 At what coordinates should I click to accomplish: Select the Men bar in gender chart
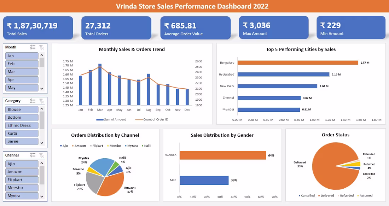coord(204,180)
